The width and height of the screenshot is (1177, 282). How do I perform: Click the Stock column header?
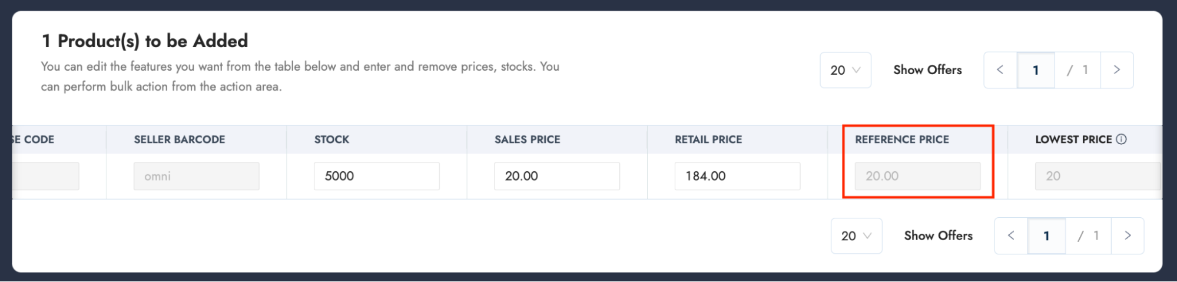coord(331,140)
